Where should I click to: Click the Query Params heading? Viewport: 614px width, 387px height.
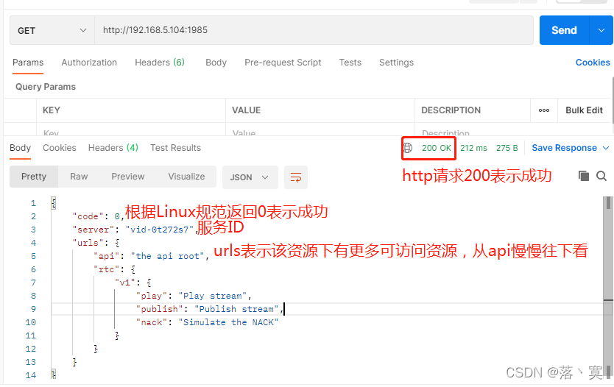[x=46, y=87]
